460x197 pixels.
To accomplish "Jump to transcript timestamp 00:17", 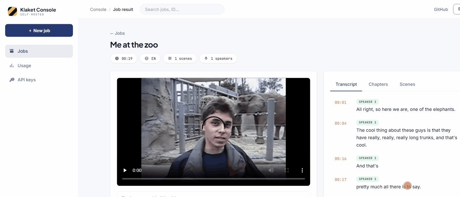I will (341, 180).
